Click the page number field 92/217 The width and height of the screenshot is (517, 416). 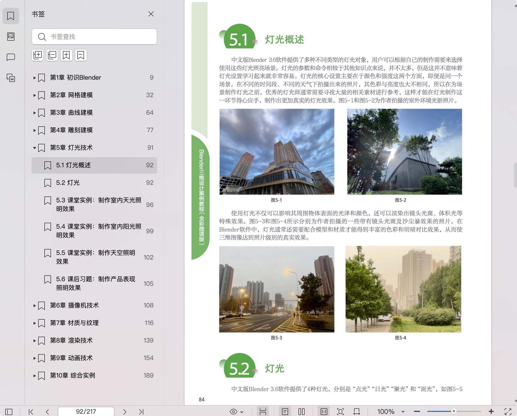tap(86, 412)
